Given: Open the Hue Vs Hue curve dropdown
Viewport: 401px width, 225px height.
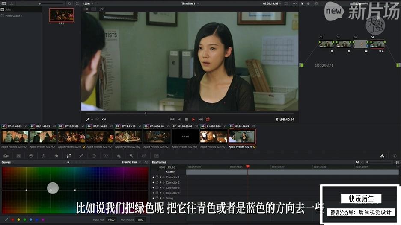Looking at the screenshot, I should [131, 162].
